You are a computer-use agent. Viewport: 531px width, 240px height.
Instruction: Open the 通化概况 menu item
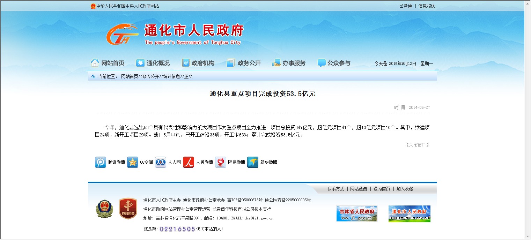coord(153,63)
